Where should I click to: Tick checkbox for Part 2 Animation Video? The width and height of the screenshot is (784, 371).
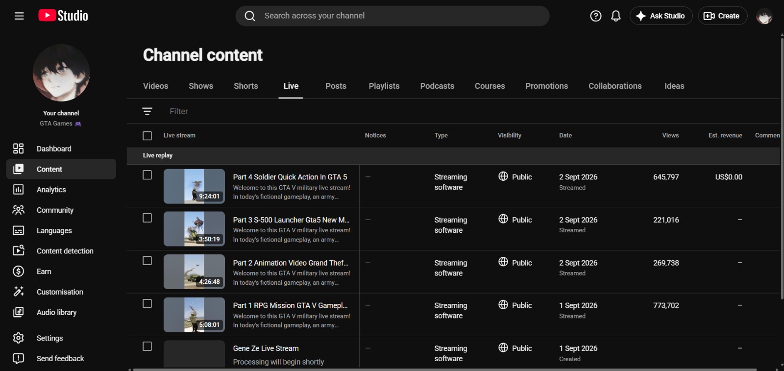point(147,261)
